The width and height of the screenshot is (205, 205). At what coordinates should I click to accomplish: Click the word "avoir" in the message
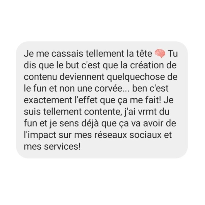click(153, 123)
